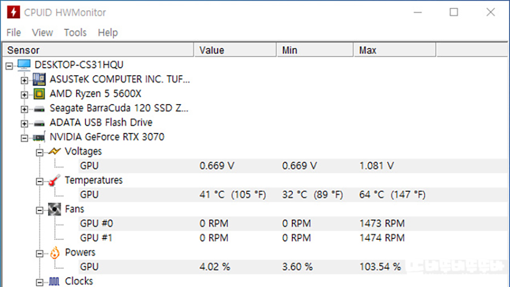This screenshot has height=287, width=510.
Task: Expand the ADATA USB Flash Drive node
Action: pos(24,124)
